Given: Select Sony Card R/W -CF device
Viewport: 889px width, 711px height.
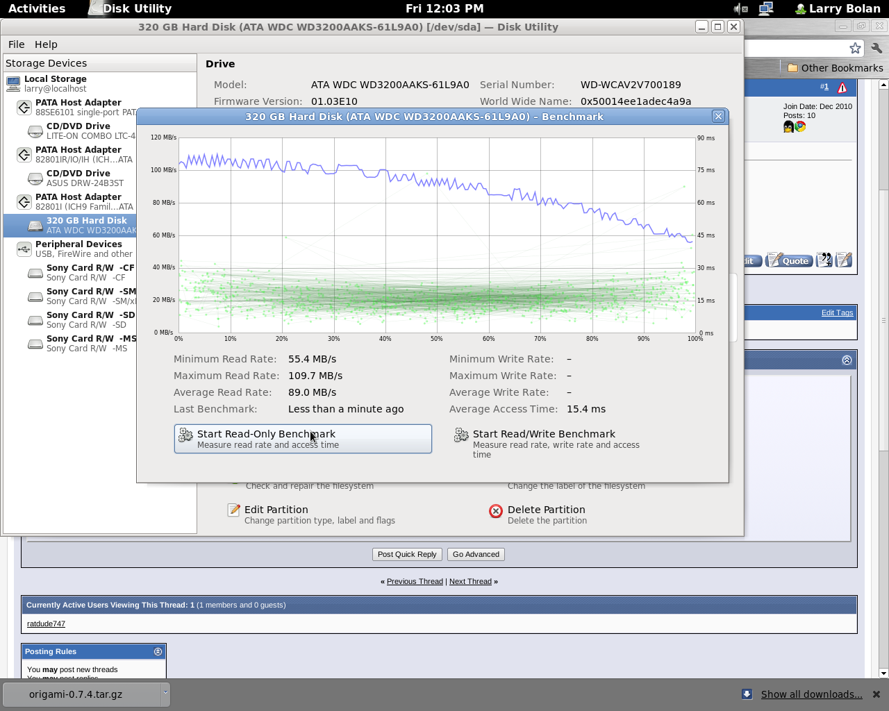Looking at the screenshot, I should point(90,272).
